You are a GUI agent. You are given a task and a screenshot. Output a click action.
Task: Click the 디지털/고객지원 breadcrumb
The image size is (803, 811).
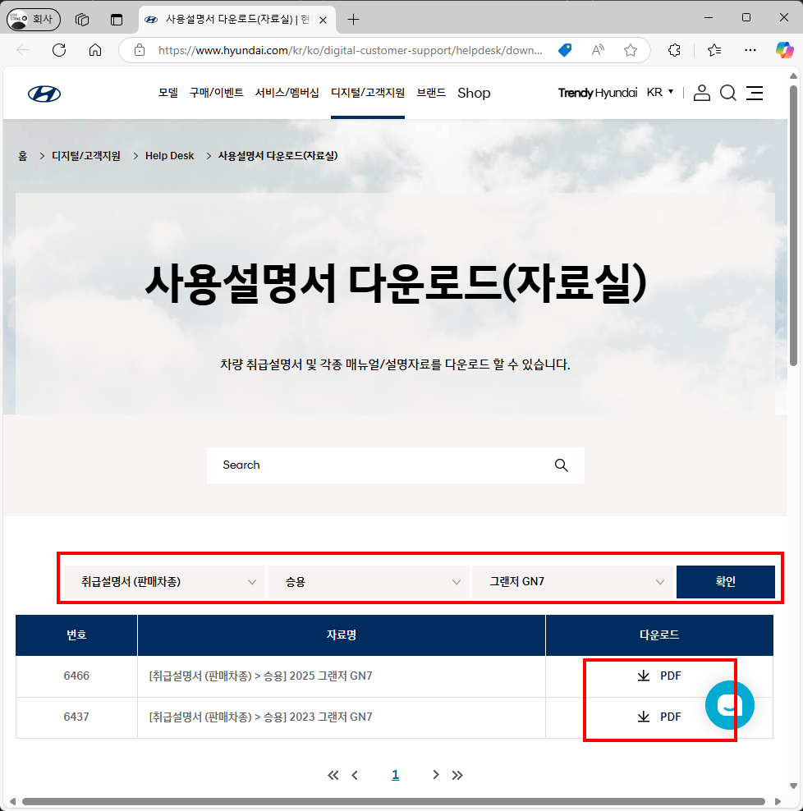(x=86, y=156)
